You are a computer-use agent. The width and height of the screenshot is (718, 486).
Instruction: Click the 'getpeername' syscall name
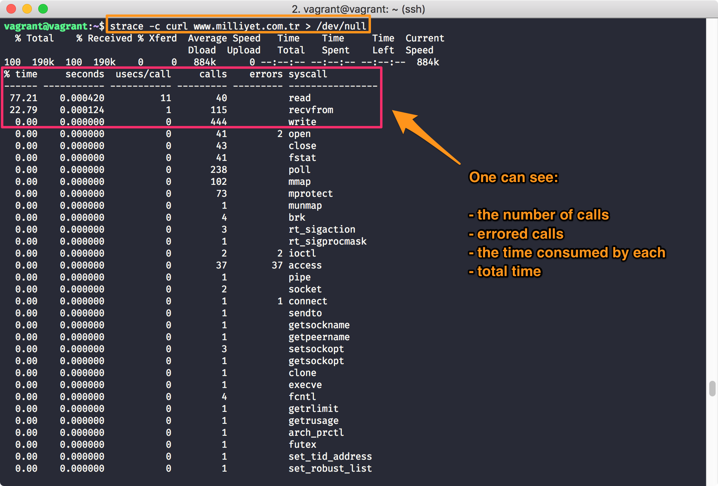(x=319, y=337)
